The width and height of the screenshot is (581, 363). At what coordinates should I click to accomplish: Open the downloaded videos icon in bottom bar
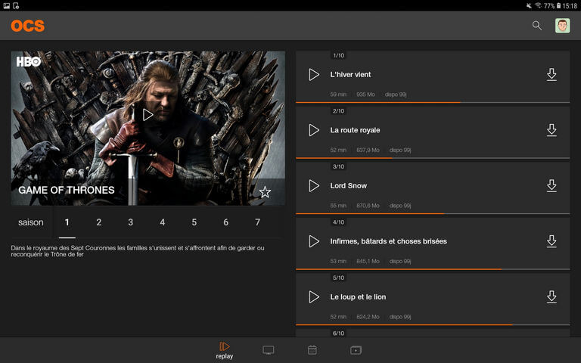(356, 350)
